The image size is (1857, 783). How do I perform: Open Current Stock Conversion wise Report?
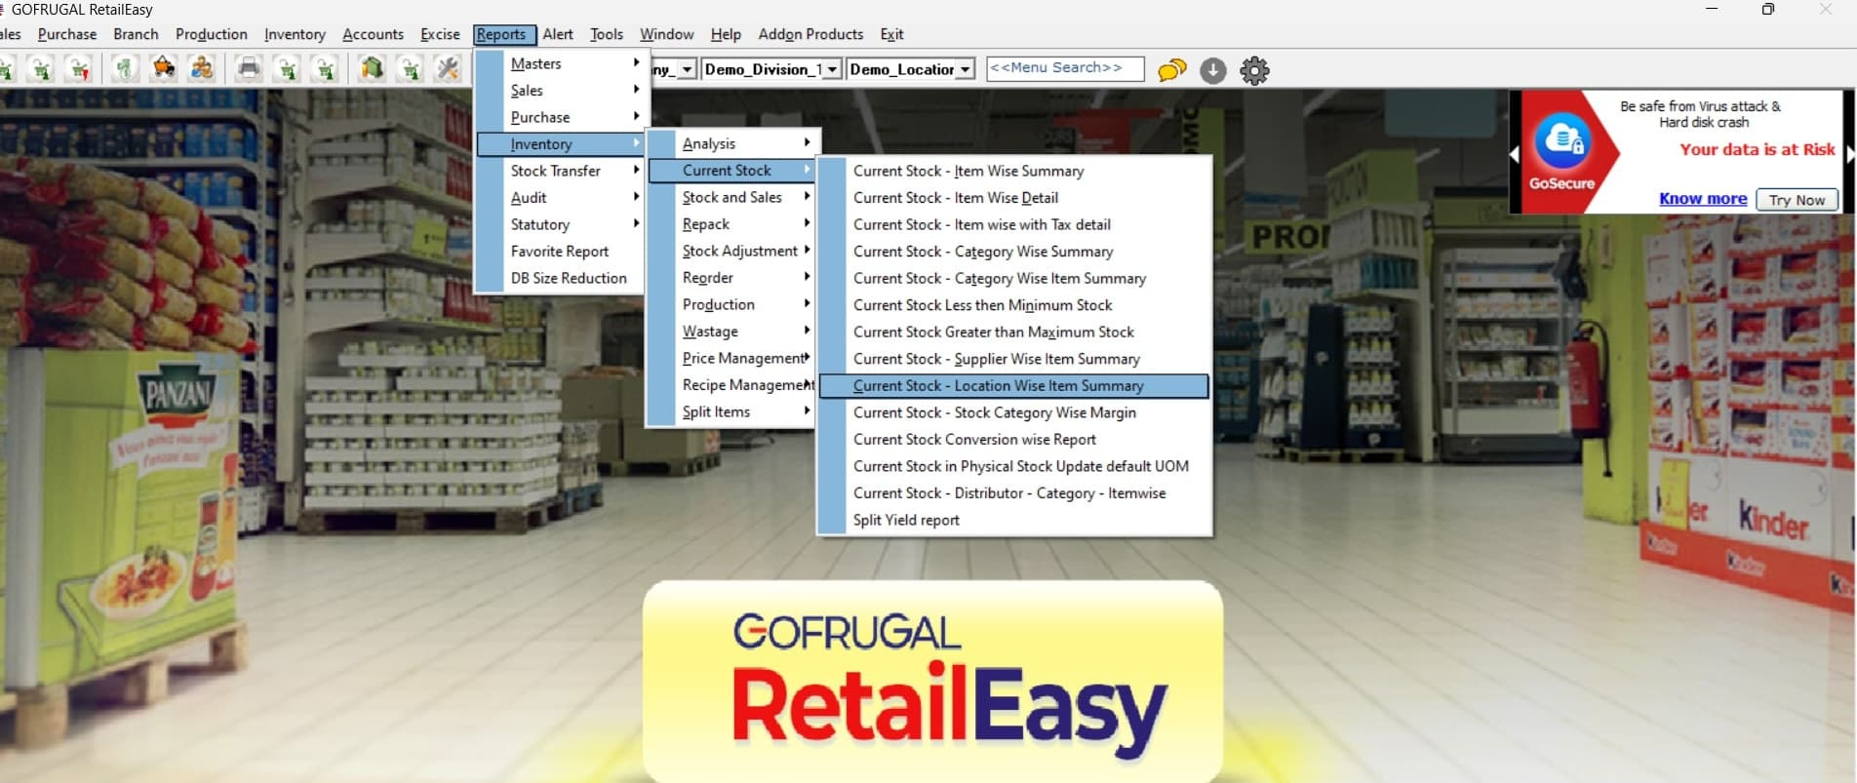point(1014,439)
